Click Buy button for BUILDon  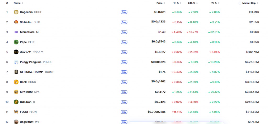coord(124,102)
